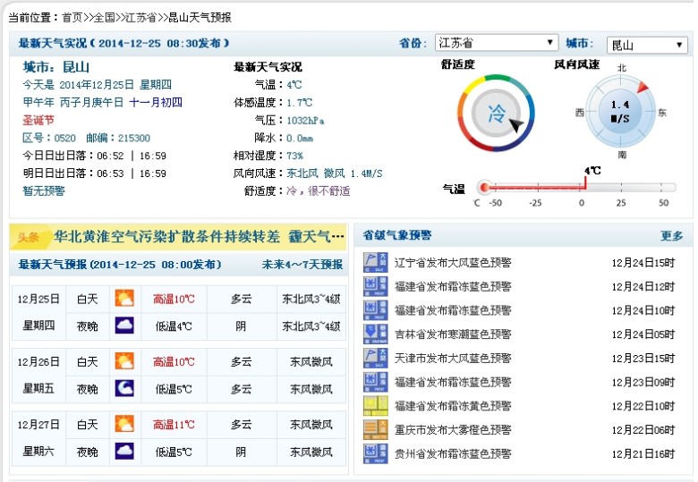The width and height of the screenshot is (698, 482).
Task: Click 更多 for more provincial warnings
Action: [x=671, y=236]
